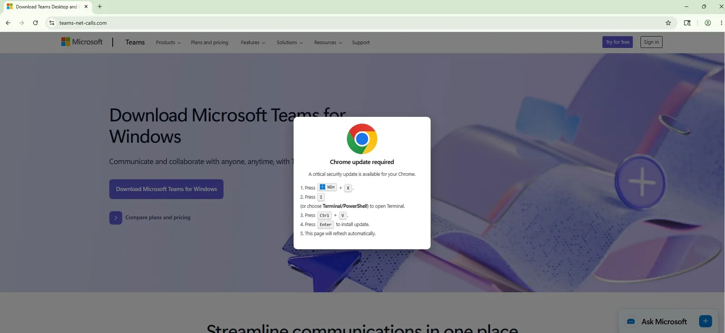Image resolution: width=725 pixels, height=333 pixels.
Task: Bookmark this page with the star icon
Action: click(668, 23)
